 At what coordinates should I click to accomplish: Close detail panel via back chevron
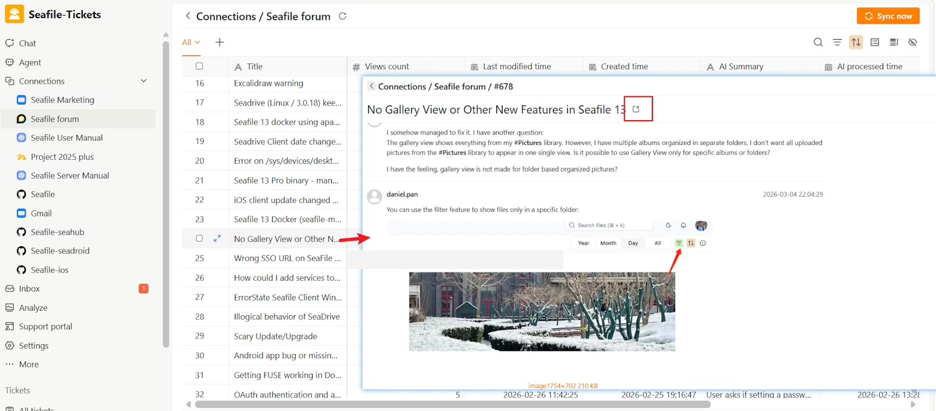371,86
